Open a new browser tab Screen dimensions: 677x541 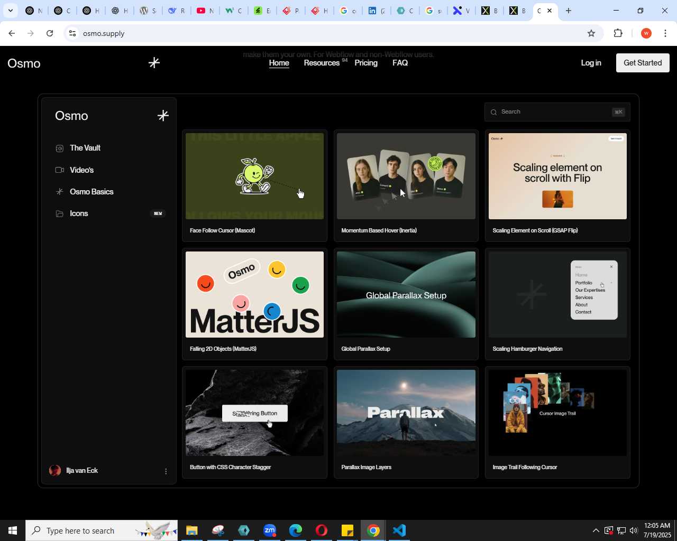tap(569, 11)
